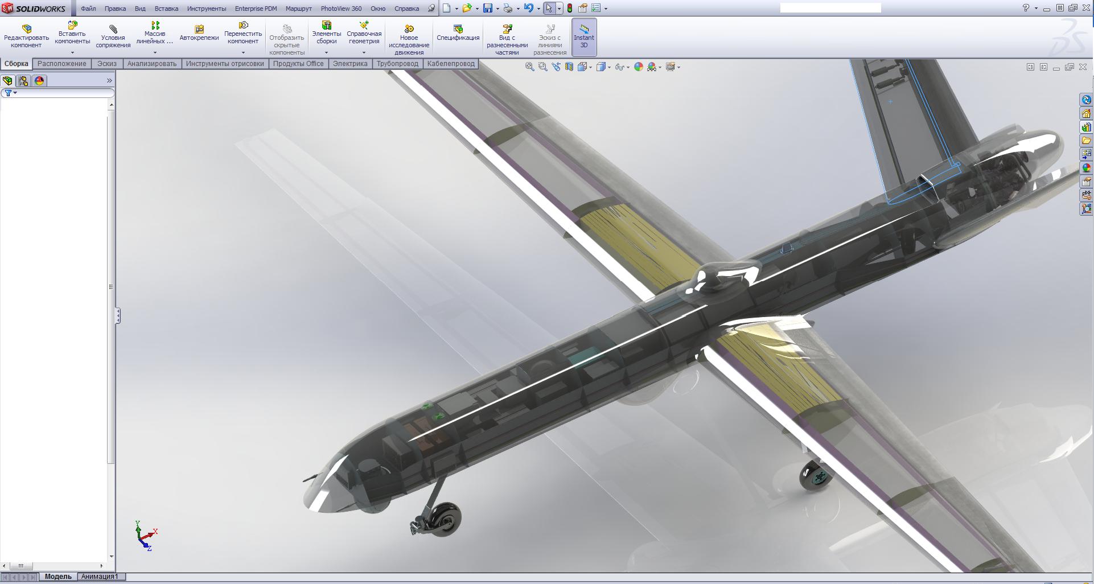Screen dimensions: 1094x584
Task: Open the Анимация1 motion study tab
Action: 100,577
